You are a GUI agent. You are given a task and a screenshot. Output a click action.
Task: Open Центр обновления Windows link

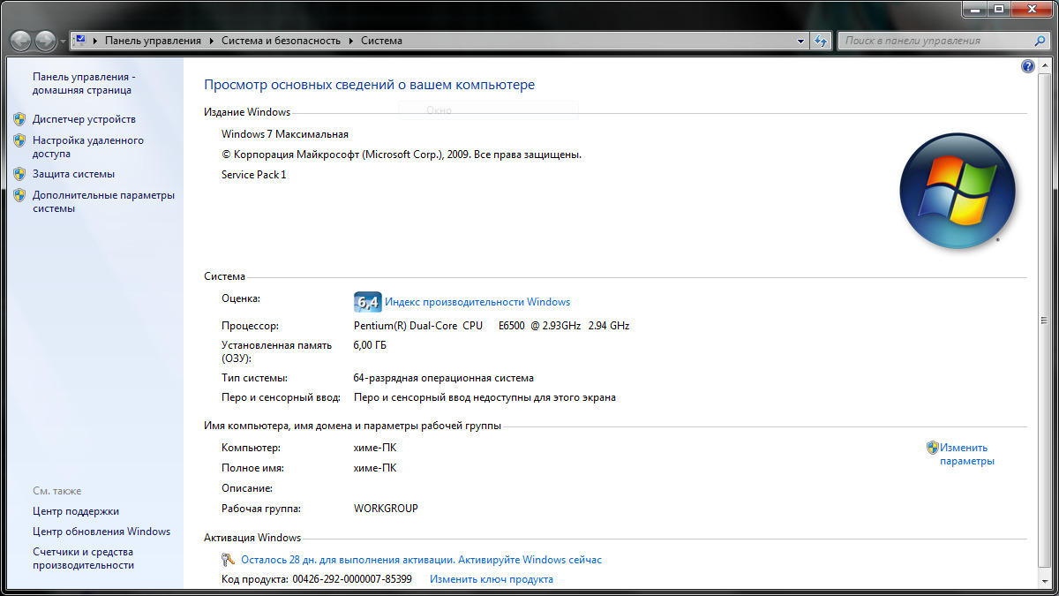pyautogui.click(x=101, y=532)
